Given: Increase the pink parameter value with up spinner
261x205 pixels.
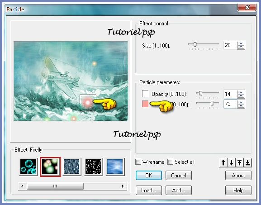Looking at the screenshot, I should coord(241,102).
